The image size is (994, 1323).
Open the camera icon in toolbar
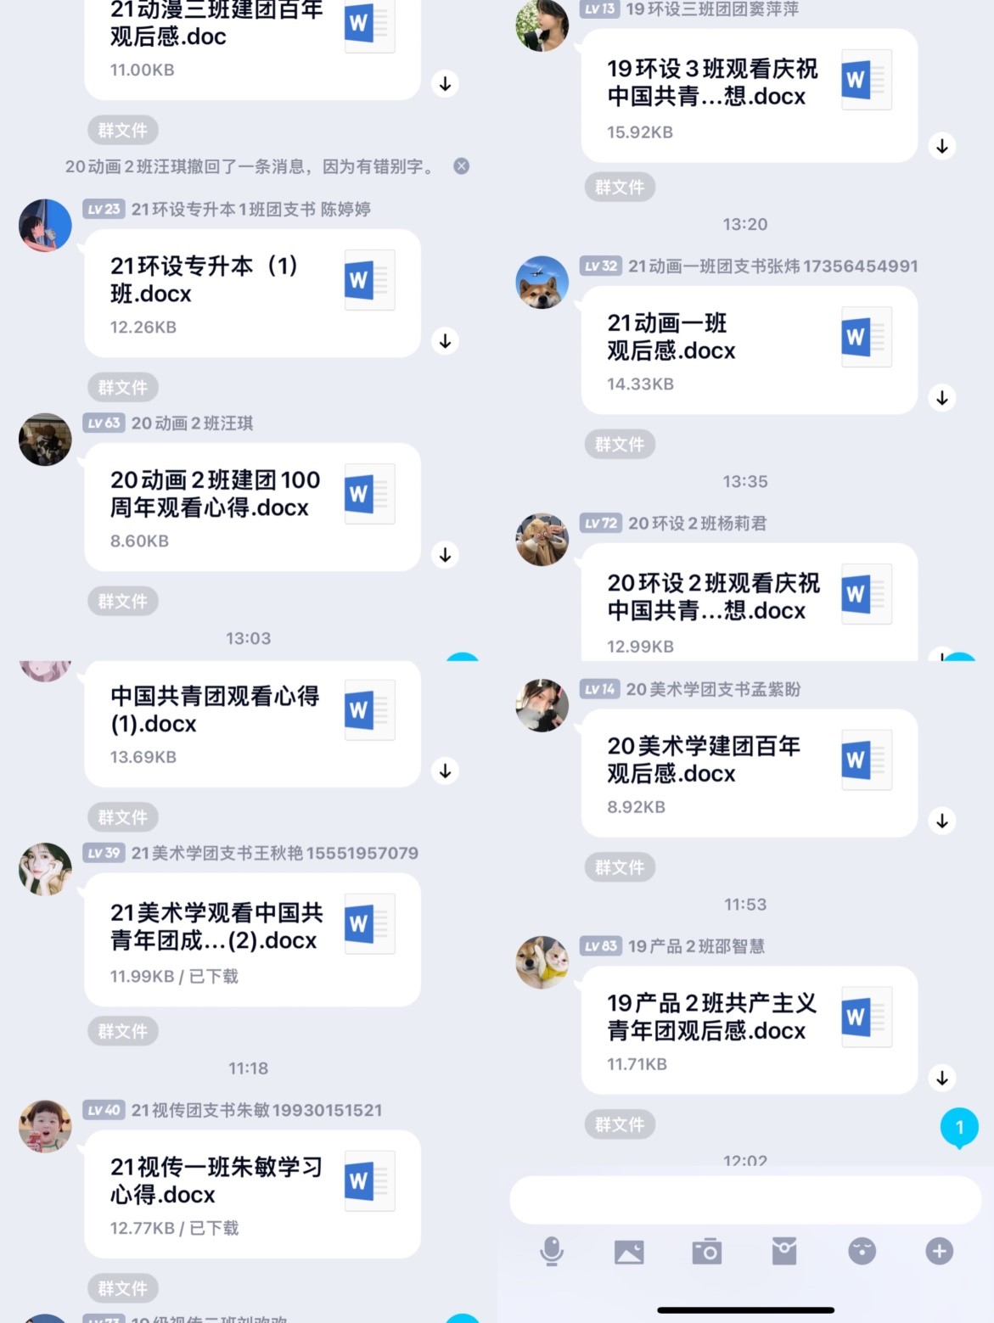[706, 1251]
